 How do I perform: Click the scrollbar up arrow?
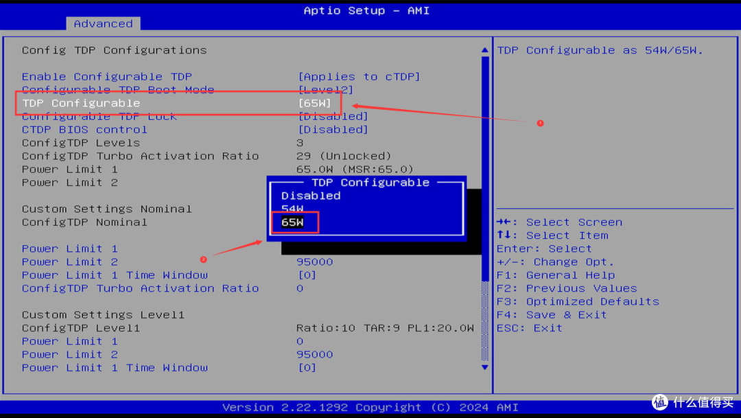[485, 50]
